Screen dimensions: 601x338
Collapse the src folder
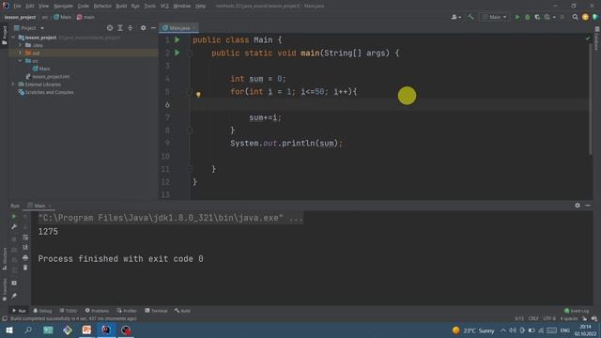click(20, 60)
